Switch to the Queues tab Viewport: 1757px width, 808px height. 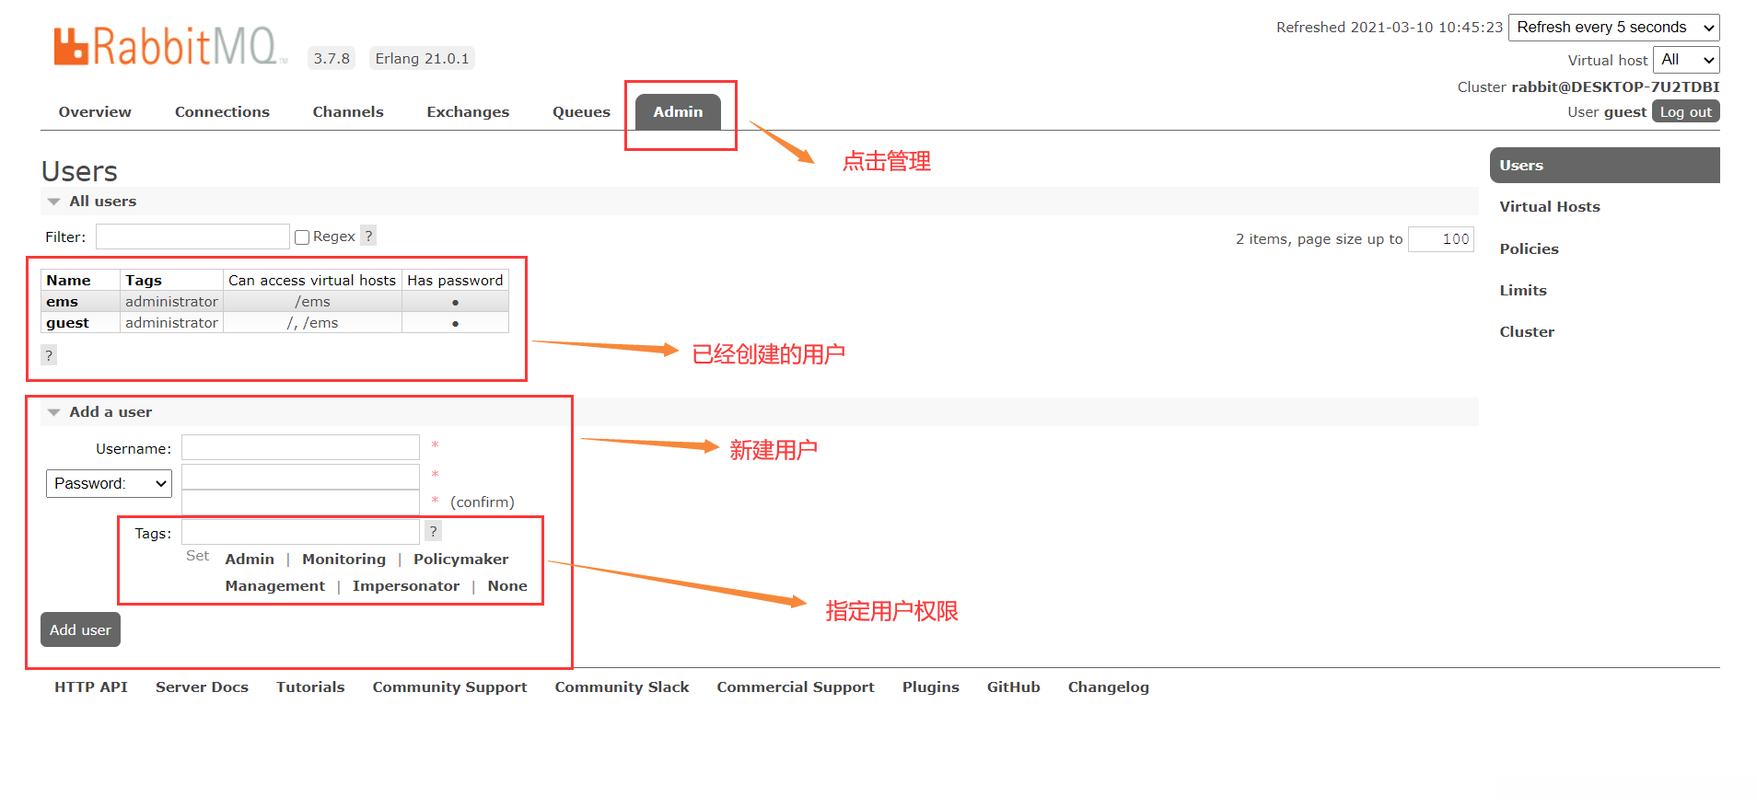coord(581,112)
